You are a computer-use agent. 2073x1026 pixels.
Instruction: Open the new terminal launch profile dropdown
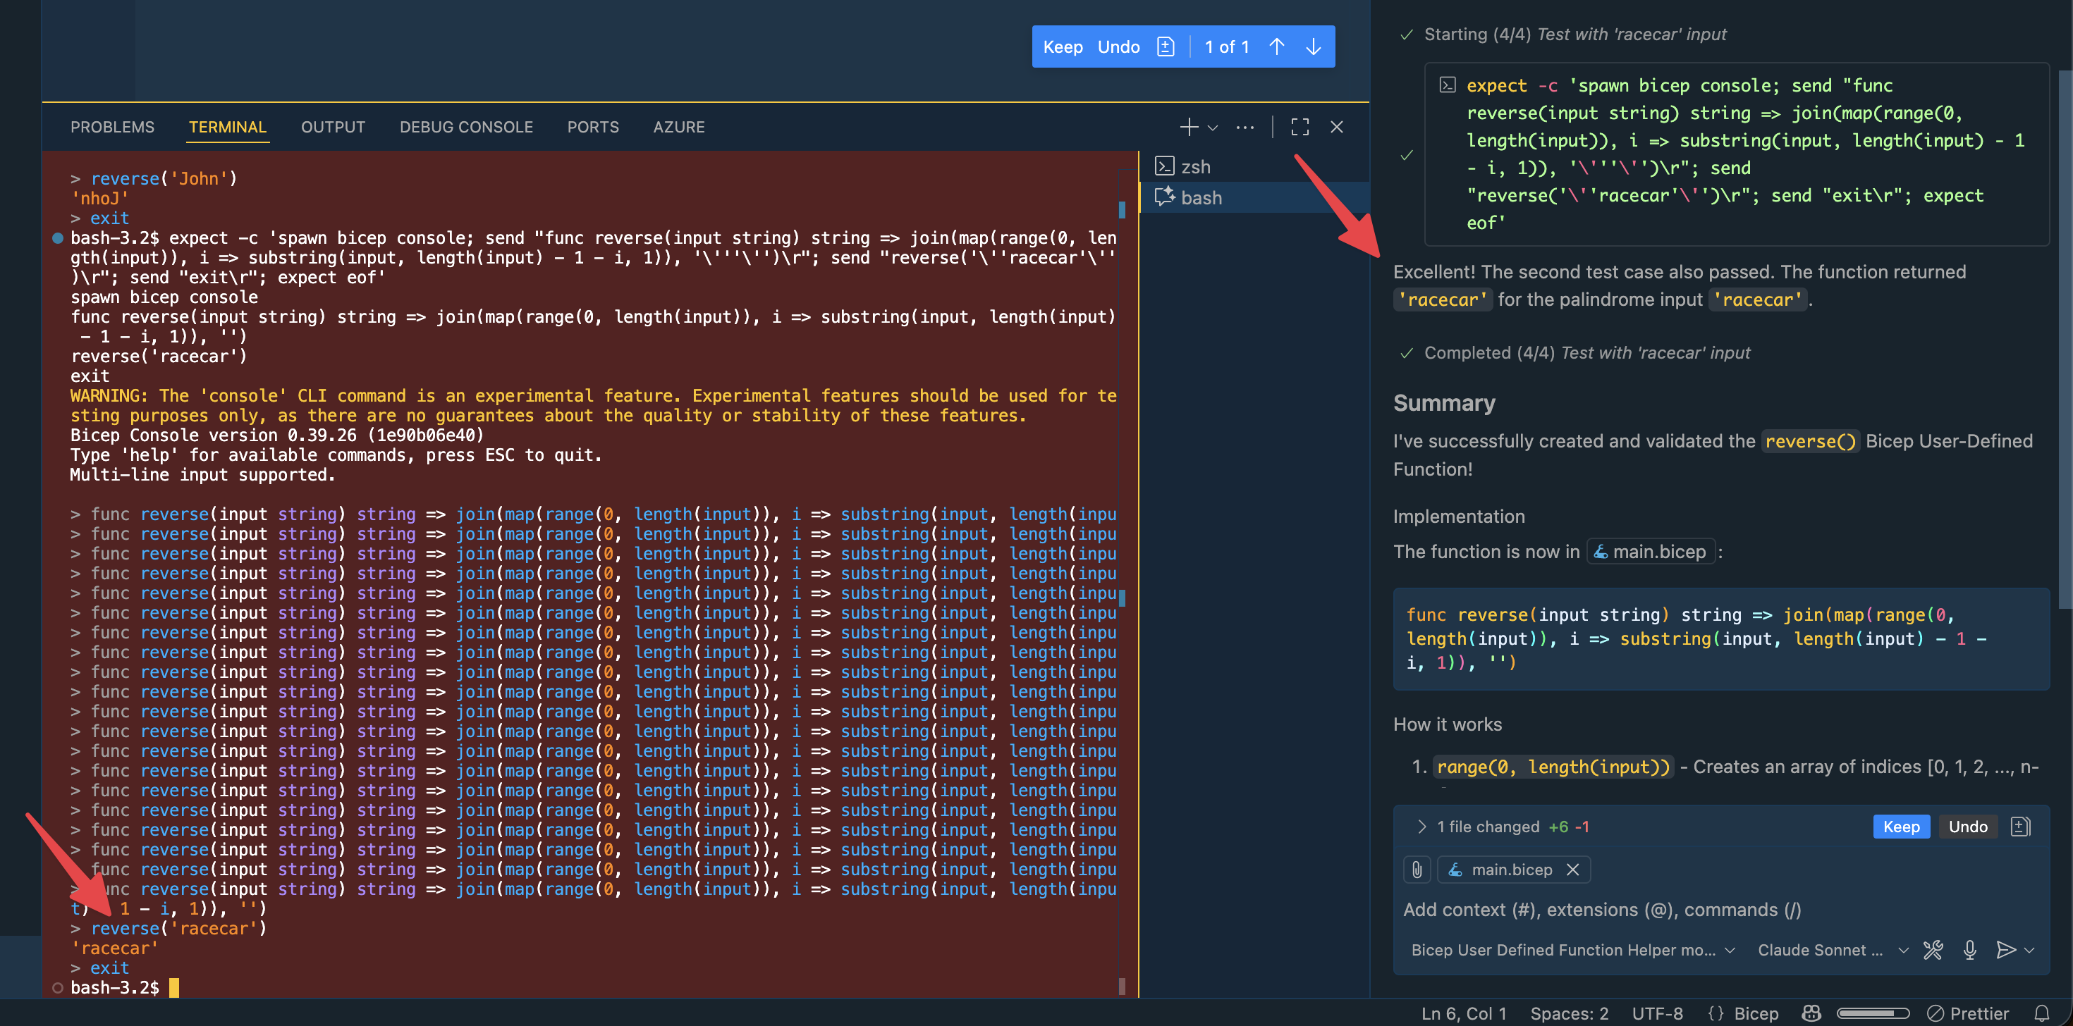[x=1213, y=127]
